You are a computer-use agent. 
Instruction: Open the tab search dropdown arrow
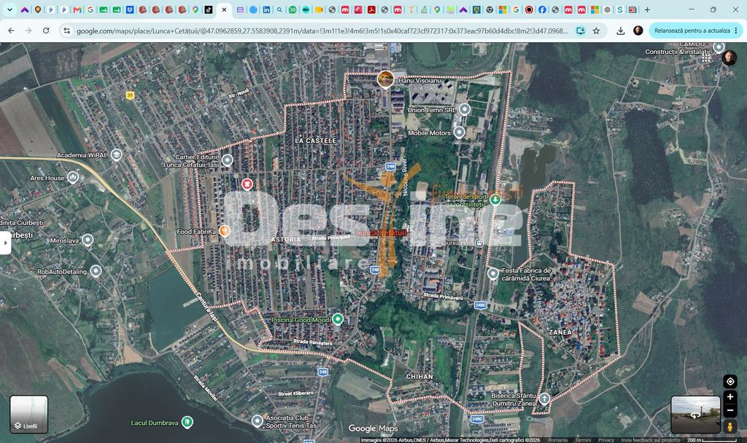coord(9,9)
